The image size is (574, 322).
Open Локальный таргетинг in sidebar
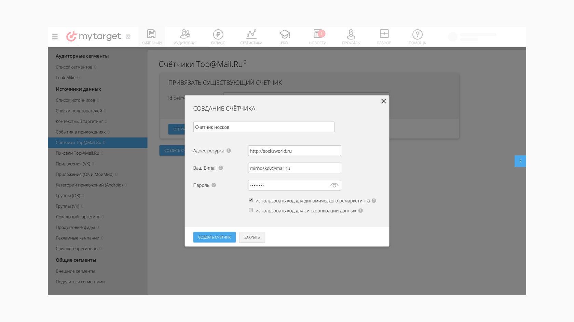78,217
